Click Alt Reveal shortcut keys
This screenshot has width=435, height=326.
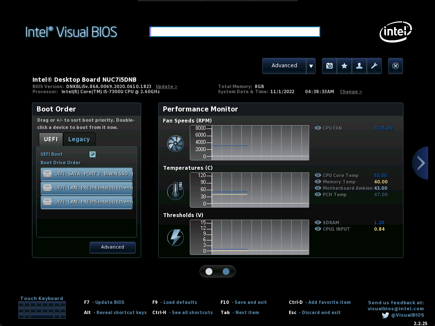(x=116, y=312)
